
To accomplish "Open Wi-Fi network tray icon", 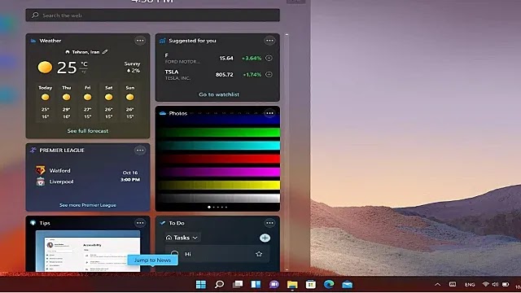I will (486, 284).
